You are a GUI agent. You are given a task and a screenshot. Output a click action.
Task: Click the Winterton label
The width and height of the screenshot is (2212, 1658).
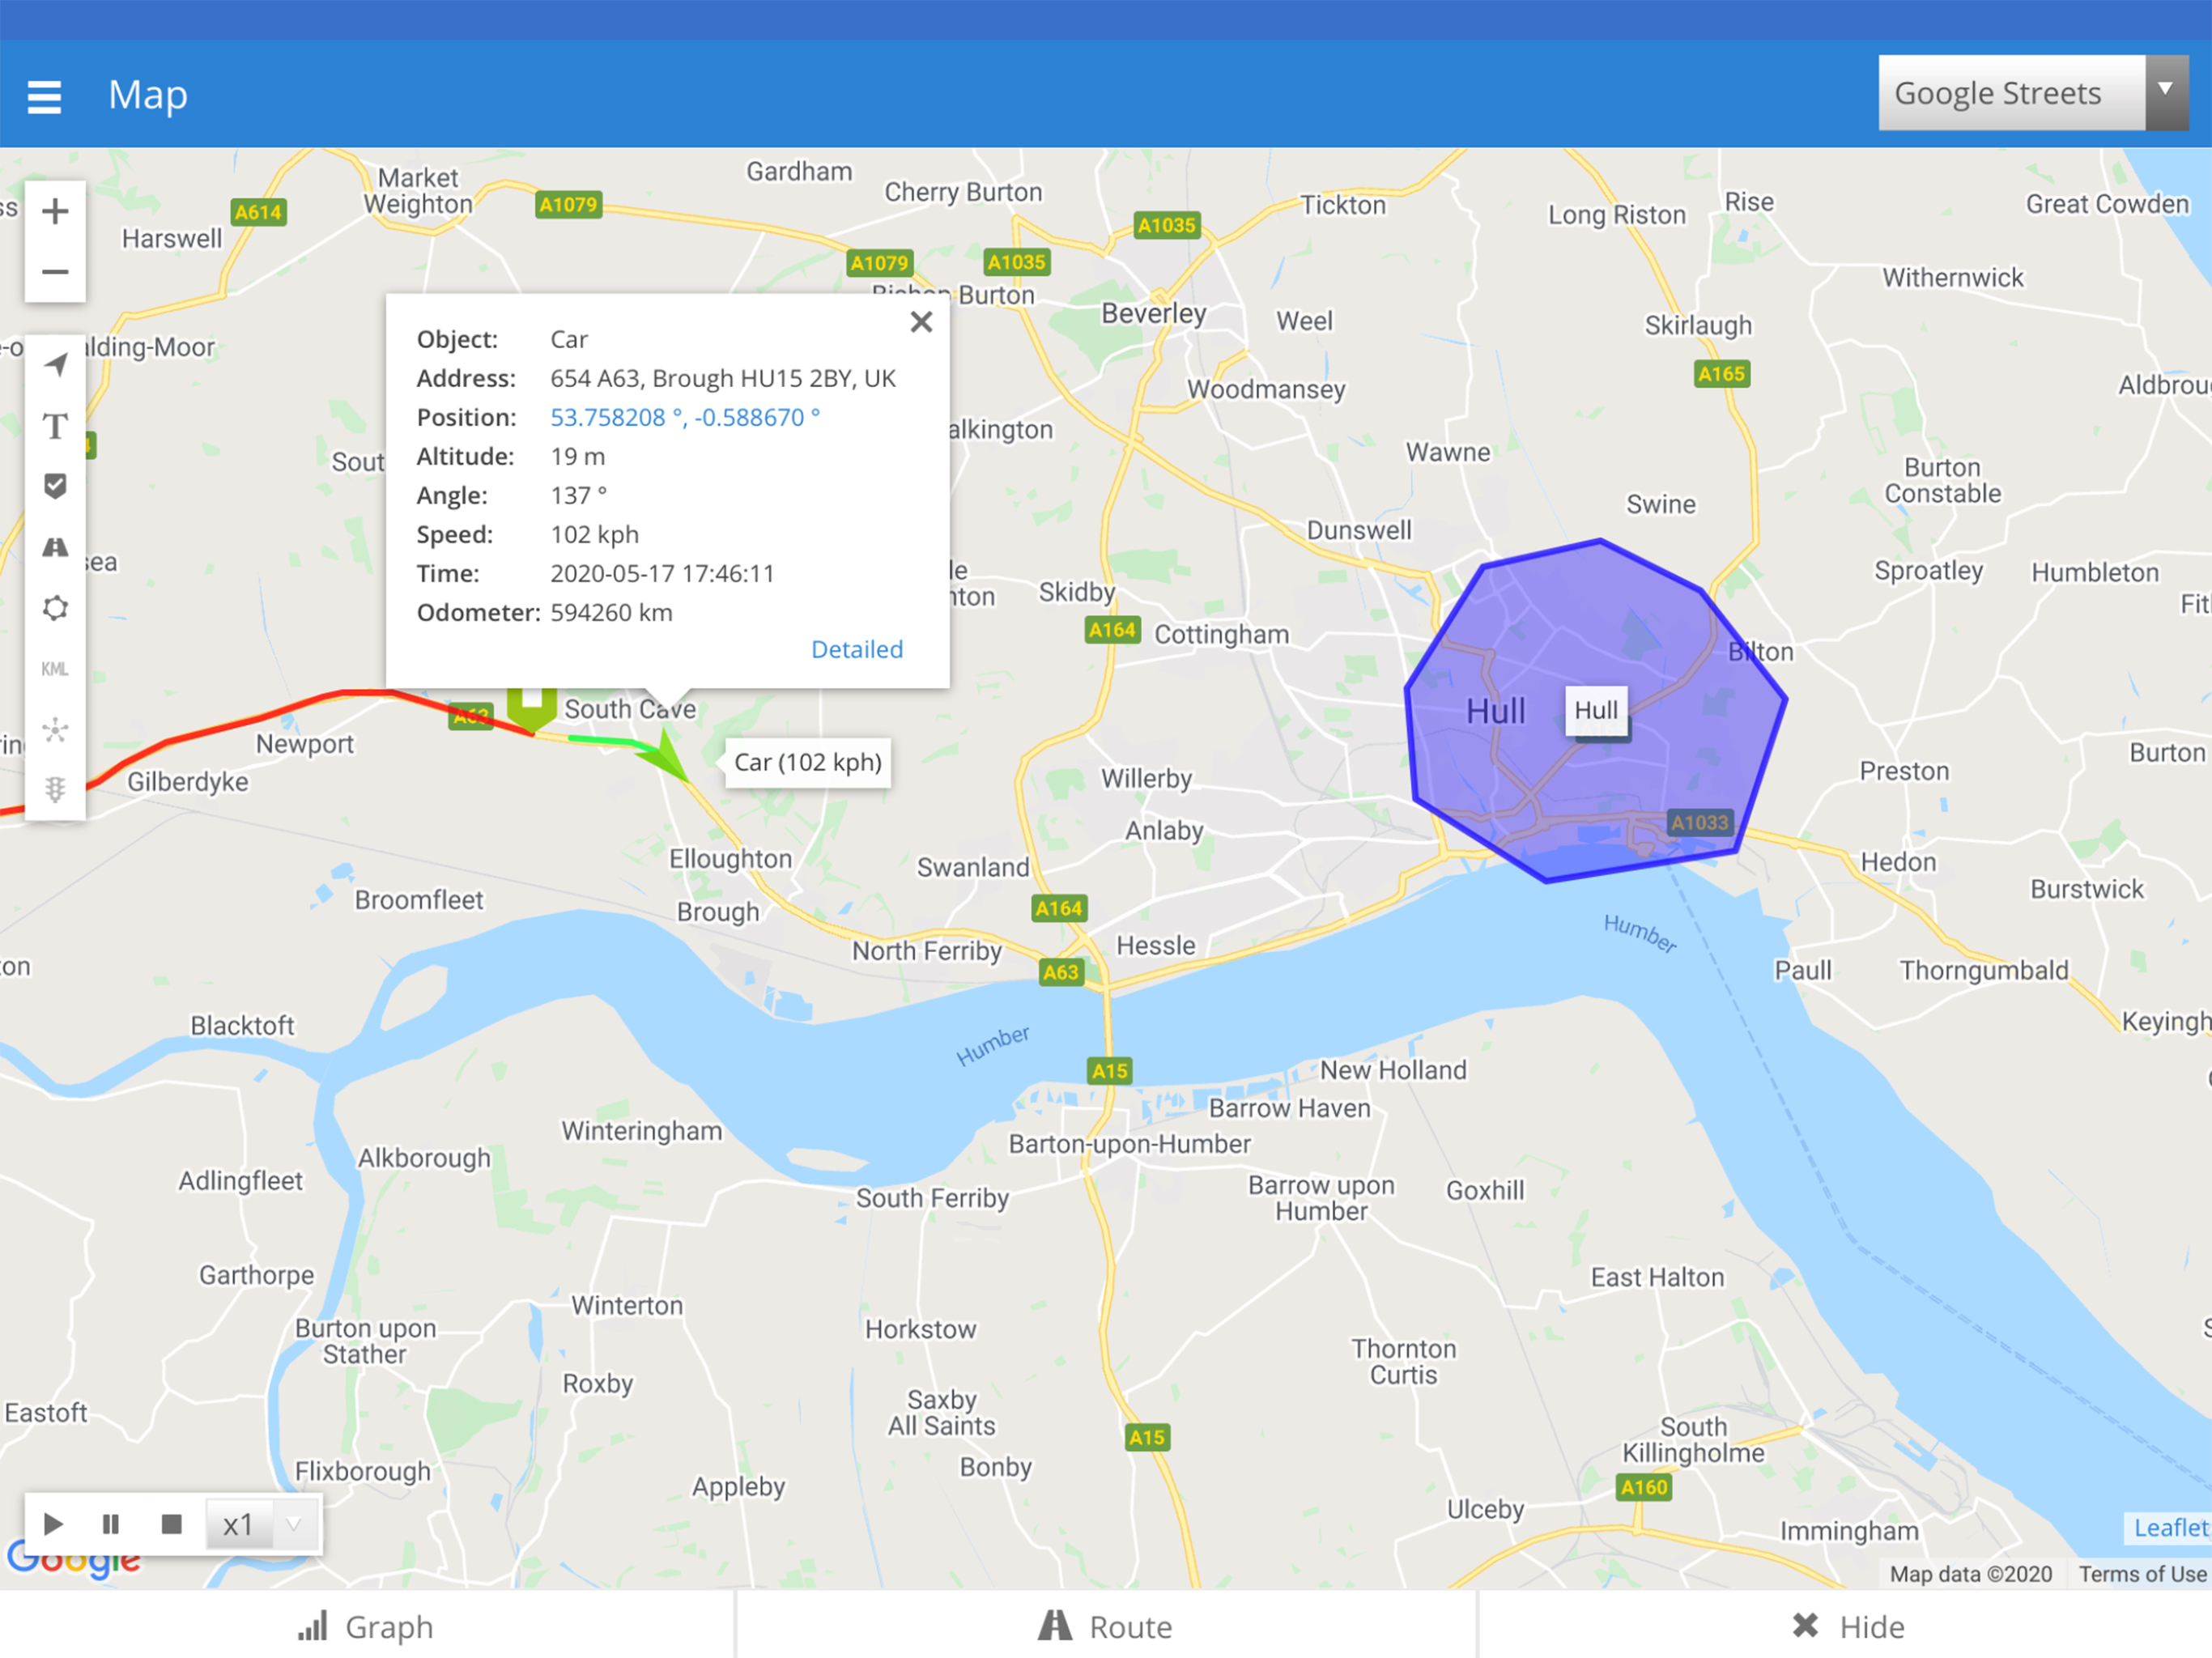tap(627, 1305)
